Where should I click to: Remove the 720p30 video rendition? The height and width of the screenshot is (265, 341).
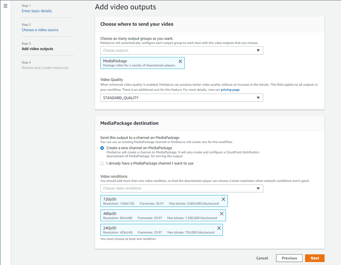(223, 199)
